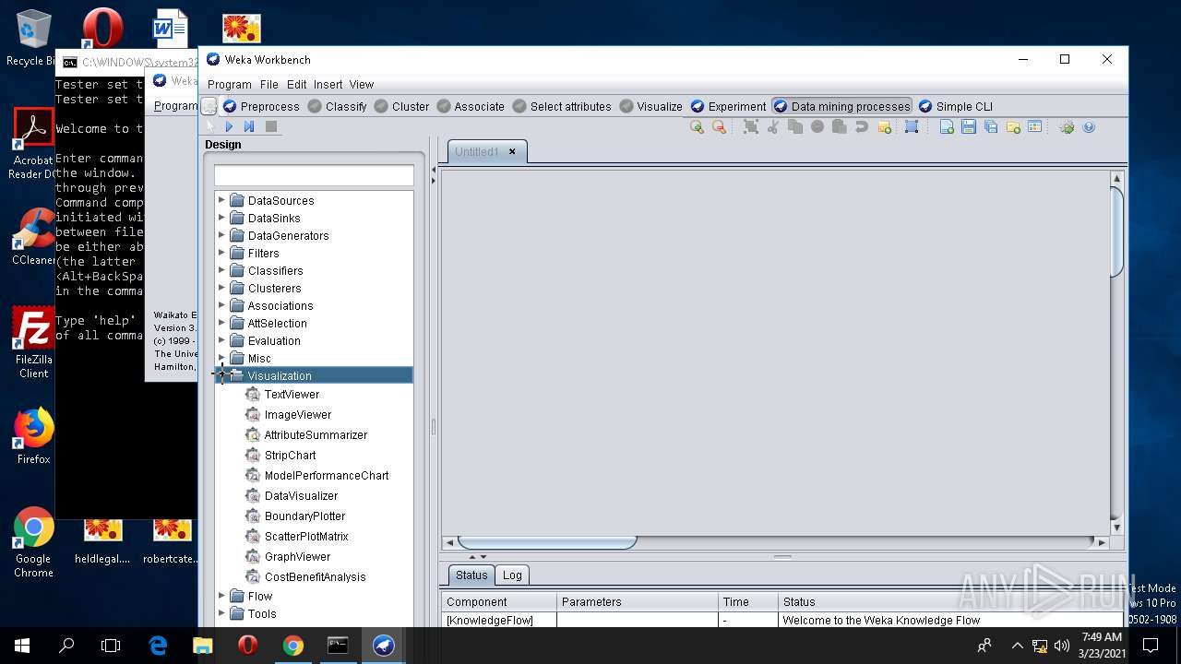
Task: Click the Save as multi-floppy icon
Action: pyautogui.click(x=991, y=127)
